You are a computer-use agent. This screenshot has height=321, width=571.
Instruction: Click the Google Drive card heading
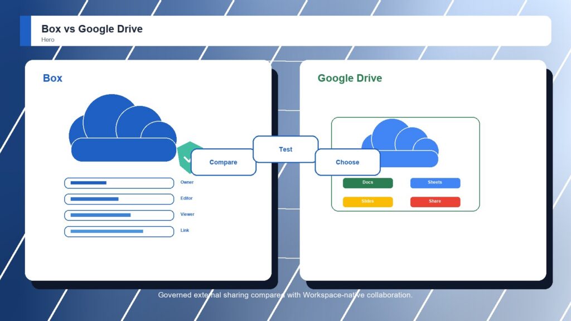pos(350,78)
